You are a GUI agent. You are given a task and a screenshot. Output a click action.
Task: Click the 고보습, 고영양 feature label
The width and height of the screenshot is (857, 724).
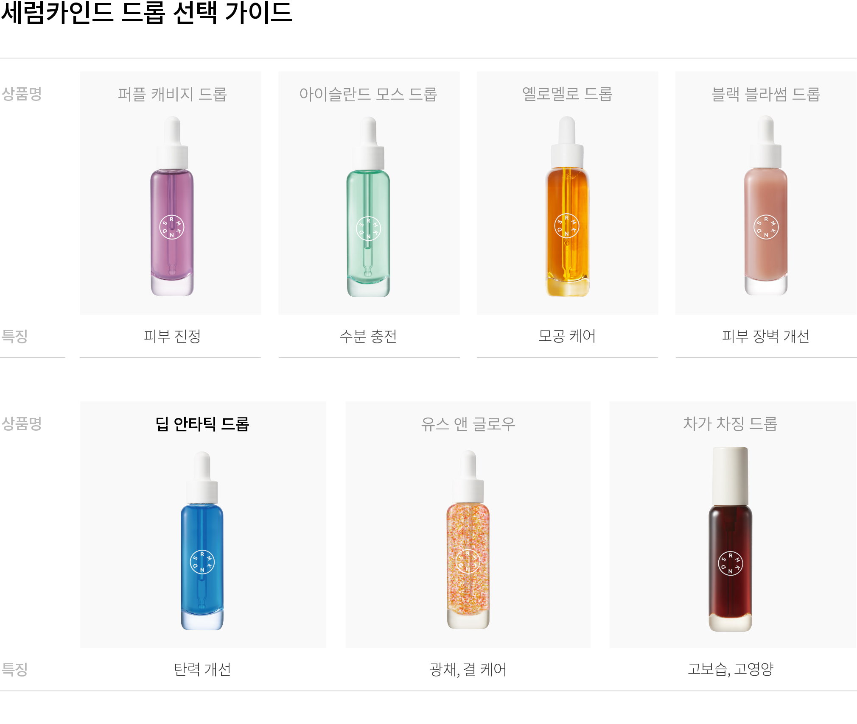731,669
